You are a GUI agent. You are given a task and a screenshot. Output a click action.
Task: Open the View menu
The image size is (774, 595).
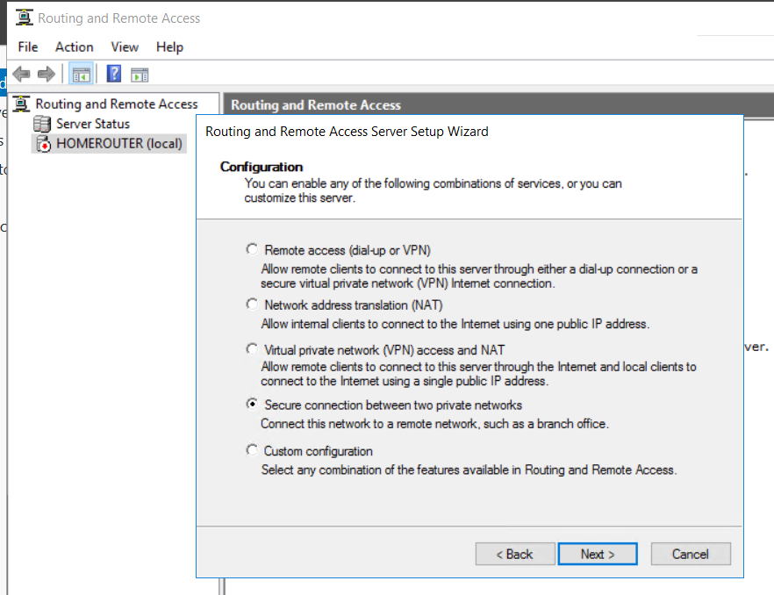coord(125,47)
